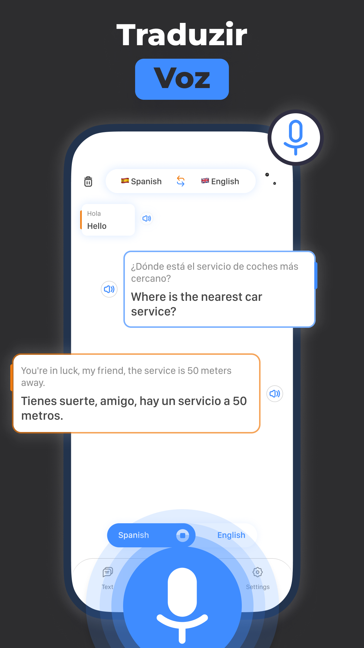The height and width of the screenshot is (648, 364).
Task: Open the English target language selector
Action: tap(220, 181)
